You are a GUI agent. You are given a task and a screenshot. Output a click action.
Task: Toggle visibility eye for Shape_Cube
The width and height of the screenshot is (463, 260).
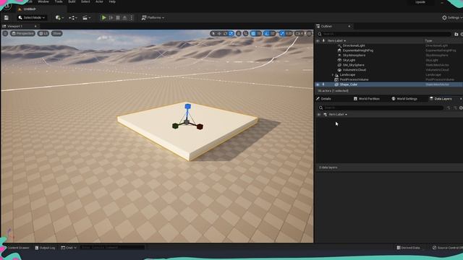[318, 84]
